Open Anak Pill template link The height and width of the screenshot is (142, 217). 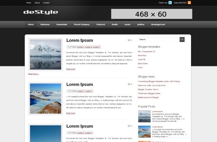coord(142,60)
